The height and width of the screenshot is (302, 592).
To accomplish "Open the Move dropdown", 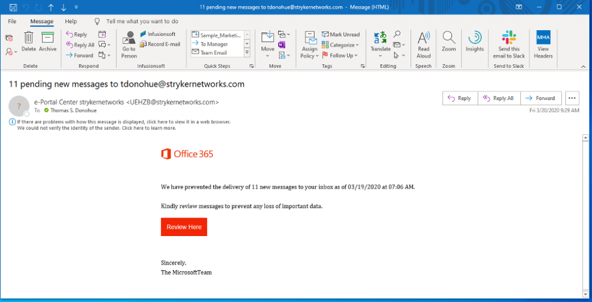I will 268,45.
